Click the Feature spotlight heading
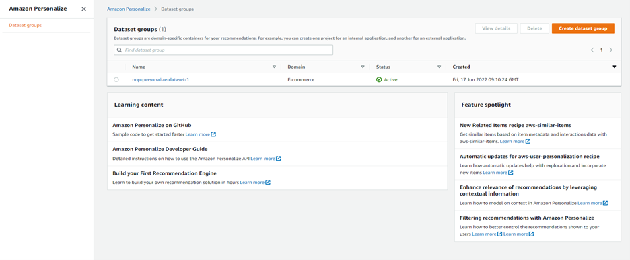This screenshot has height=260, width=630. coord(486,105)
